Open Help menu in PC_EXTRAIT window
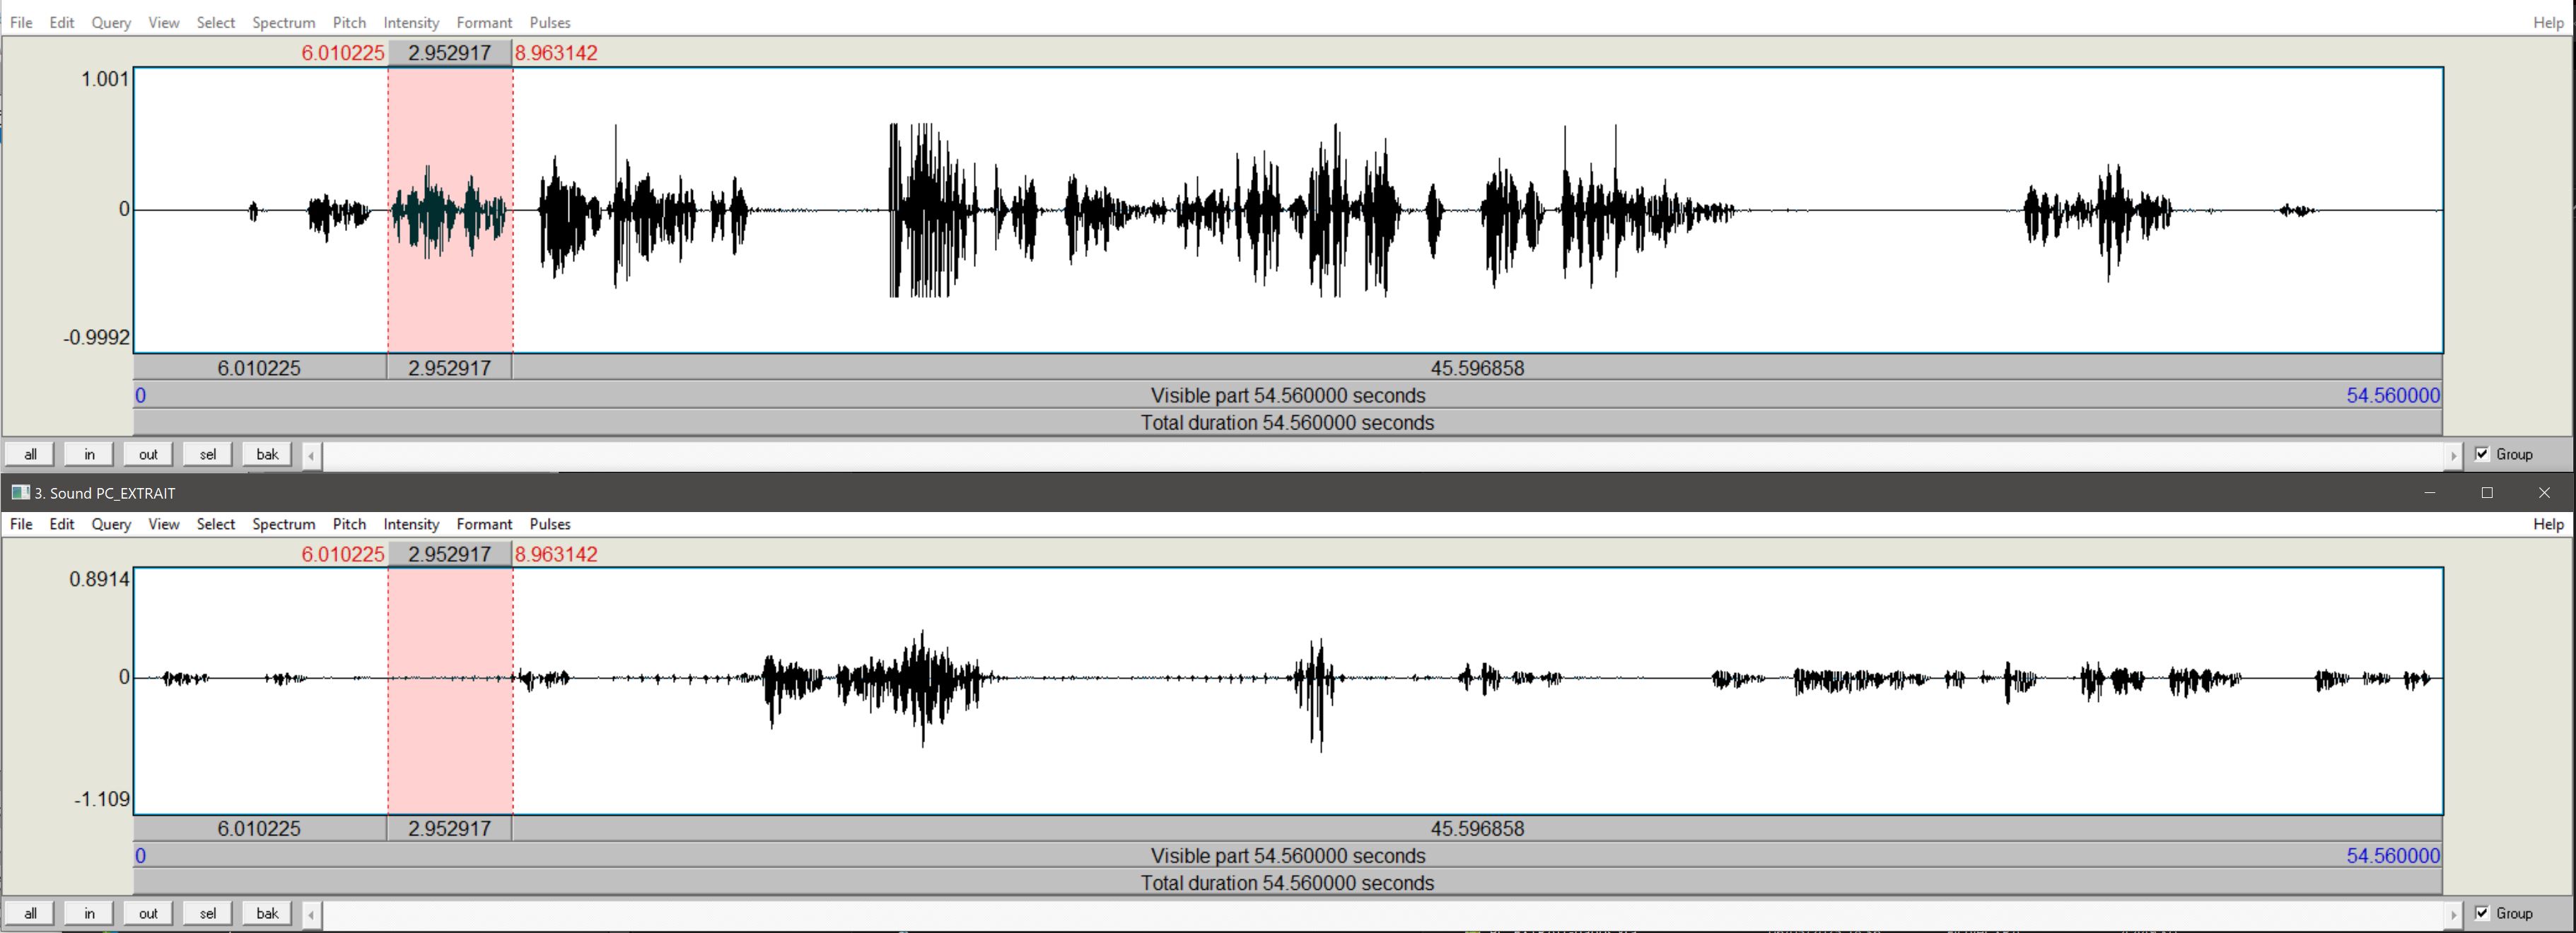The height and width of the screenshot is (933, 2576). (2548, 523)
